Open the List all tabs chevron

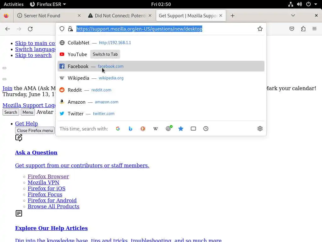click(x=293, y=15)
